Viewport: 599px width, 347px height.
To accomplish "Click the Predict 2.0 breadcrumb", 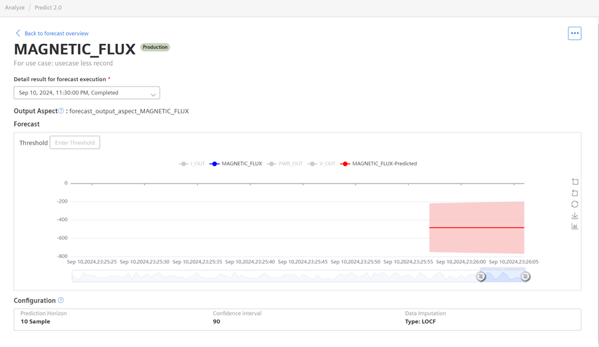I will tap(48, 8).
